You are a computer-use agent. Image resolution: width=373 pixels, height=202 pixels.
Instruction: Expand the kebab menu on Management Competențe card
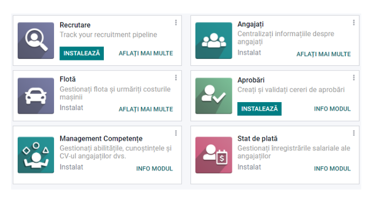pyautogui.click(x=176, y=133)
